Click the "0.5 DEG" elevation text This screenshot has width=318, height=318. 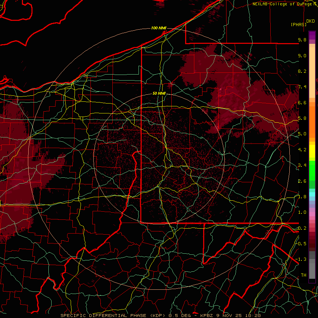180,316
